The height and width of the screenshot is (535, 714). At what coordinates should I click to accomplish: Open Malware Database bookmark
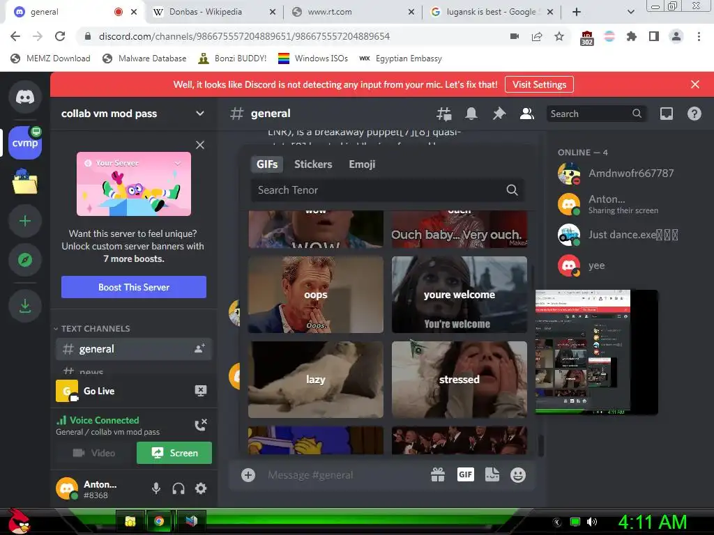click(145, 59)
